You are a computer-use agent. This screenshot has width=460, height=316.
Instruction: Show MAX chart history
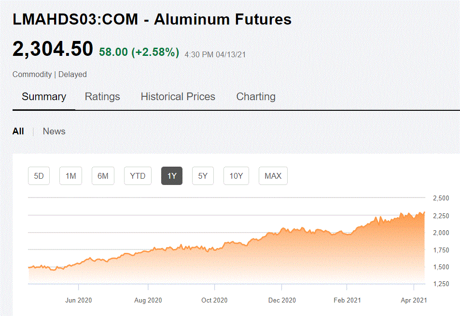coord(273,176)
